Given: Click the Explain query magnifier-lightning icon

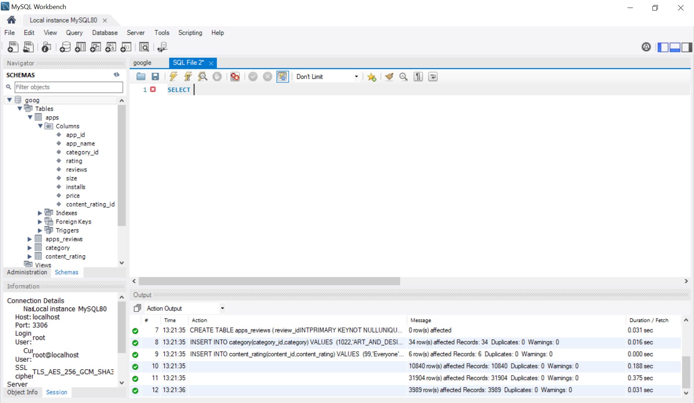Looking at the screenshot, I should [x=202, y=76].
